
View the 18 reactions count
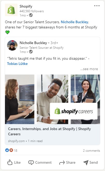[16, 151]
